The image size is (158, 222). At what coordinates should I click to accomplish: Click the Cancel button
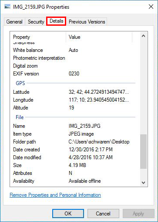pos(103,213)
